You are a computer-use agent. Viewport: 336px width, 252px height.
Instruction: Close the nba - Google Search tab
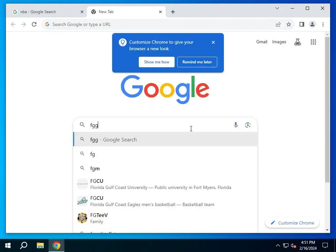[82, 12]
